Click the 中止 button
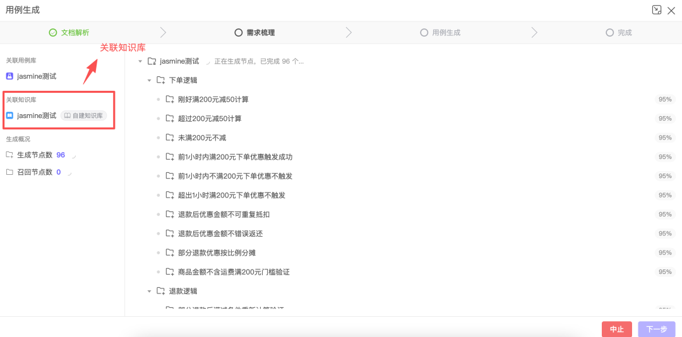The image size is (682, 337). (x=617, y=329)
